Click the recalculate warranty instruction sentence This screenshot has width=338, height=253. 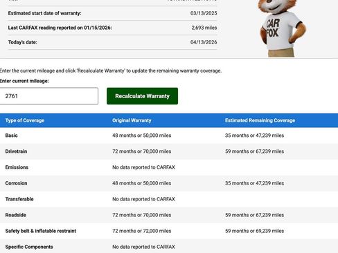[111, 71]
